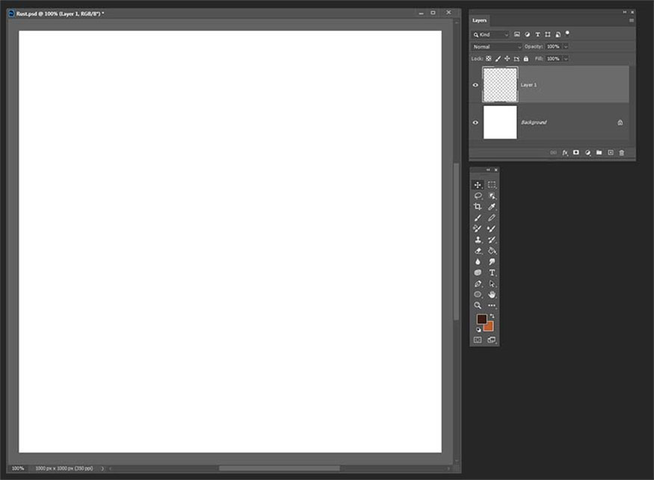Click the Fill value field

554,59
